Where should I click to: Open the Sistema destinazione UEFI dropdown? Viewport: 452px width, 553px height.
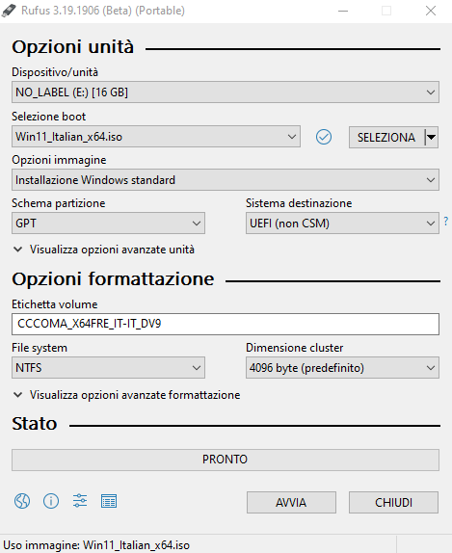pos(342,223)
